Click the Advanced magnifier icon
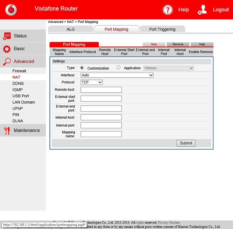The image size is (233, 229). tap(7, 62)
